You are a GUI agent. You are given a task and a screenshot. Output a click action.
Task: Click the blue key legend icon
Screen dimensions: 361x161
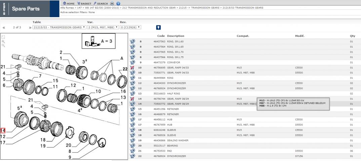tap(158, 28)
